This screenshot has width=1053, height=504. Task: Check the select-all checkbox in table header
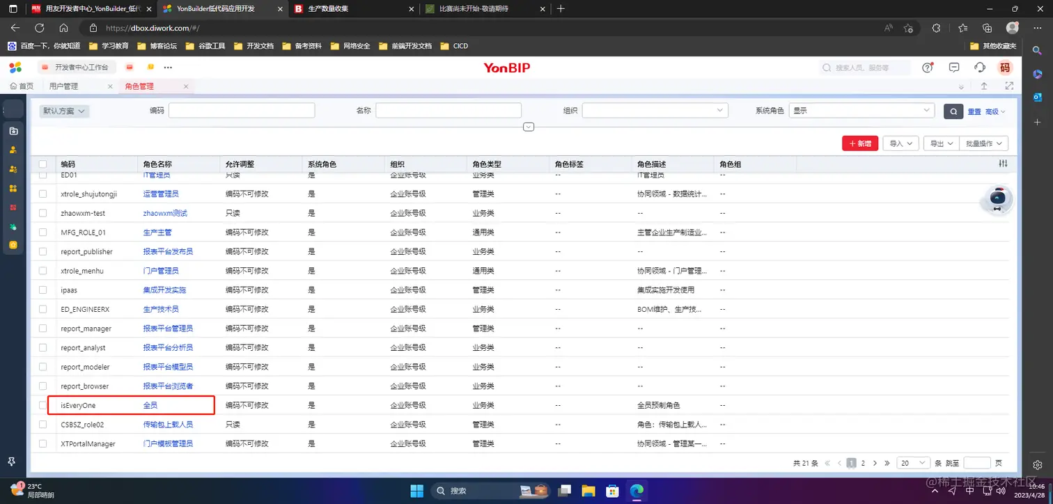(42, 164)
